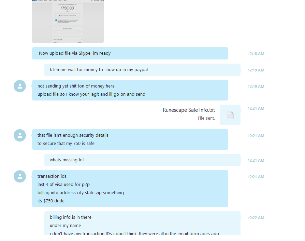This screenshot has width=305, height=241.
Task: Select 'last 4 of visa used for p2p' line
Action: point(63,185)
